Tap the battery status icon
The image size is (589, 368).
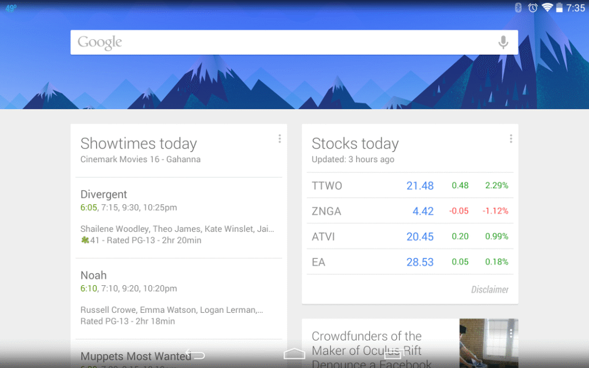(559, 7)
